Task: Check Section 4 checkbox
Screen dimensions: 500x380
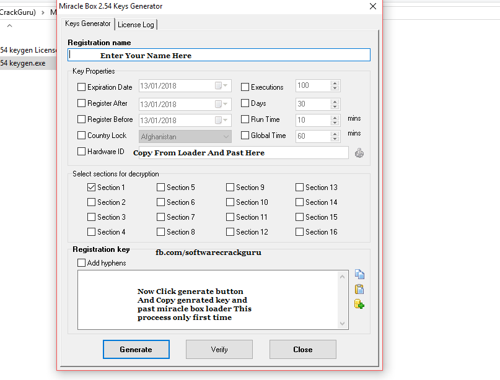Action: [x=91, y=232]
